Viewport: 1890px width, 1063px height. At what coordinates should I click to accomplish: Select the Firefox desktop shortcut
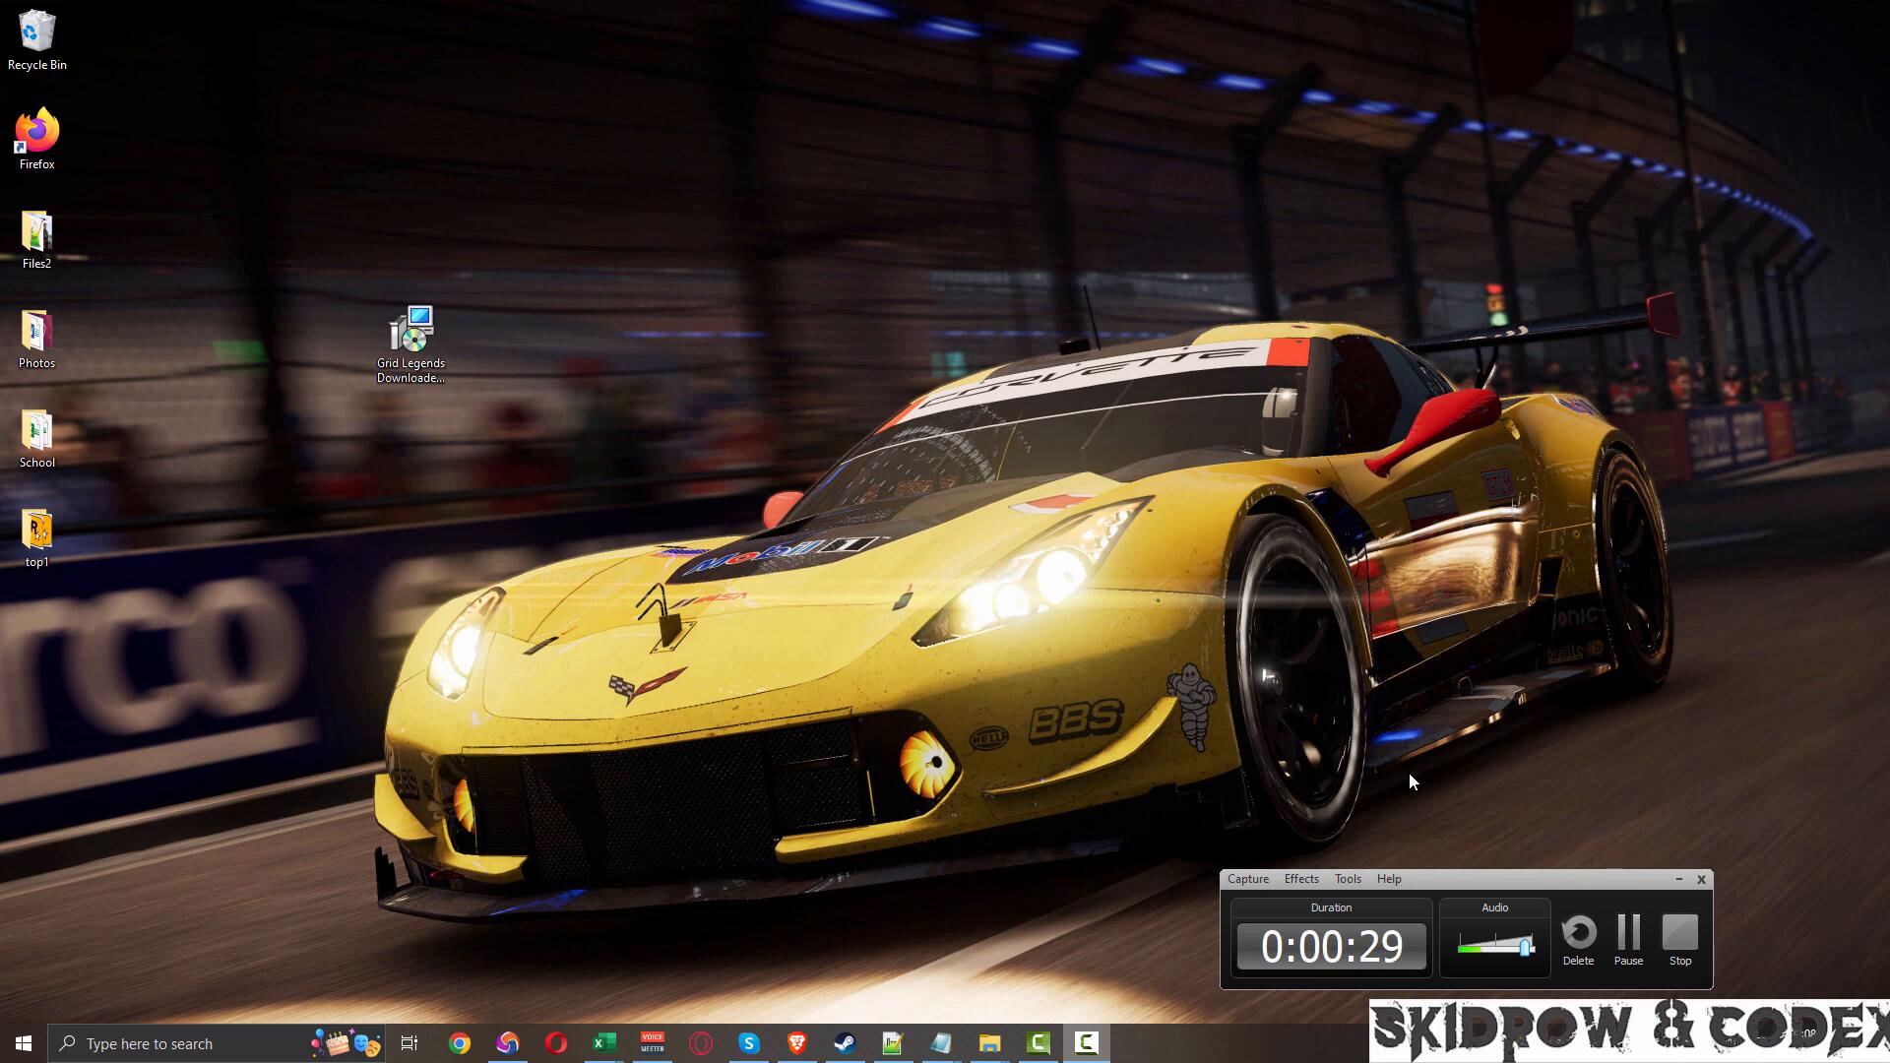click(x=36, y=138)
